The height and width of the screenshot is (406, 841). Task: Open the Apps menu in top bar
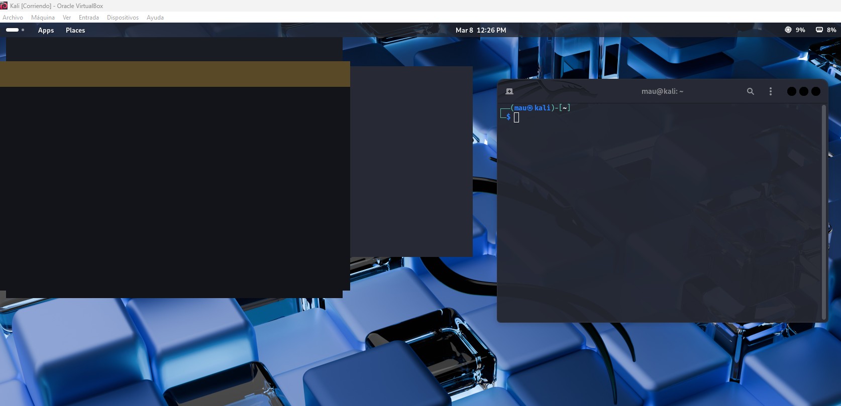46,30
